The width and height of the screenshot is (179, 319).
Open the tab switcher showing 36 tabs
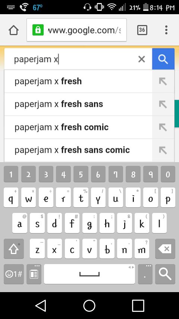point(142,30)
